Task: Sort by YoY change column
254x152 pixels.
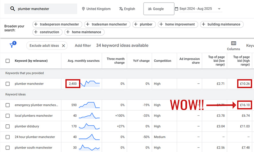Action: tap(141, 61)
